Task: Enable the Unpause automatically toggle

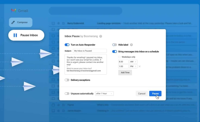Action: click(x=67, y=94)
